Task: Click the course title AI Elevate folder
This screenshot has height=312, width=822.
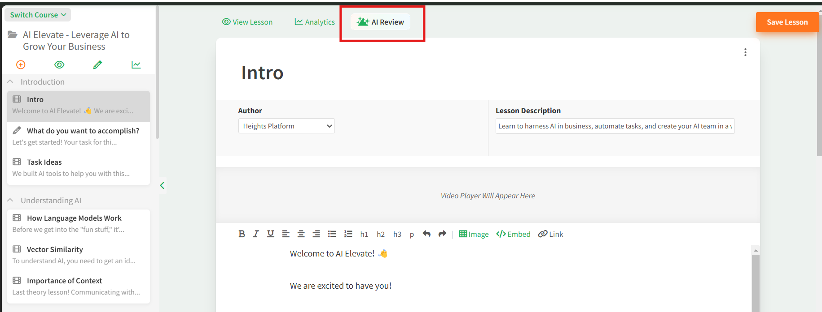Action: tap(76, 41)
